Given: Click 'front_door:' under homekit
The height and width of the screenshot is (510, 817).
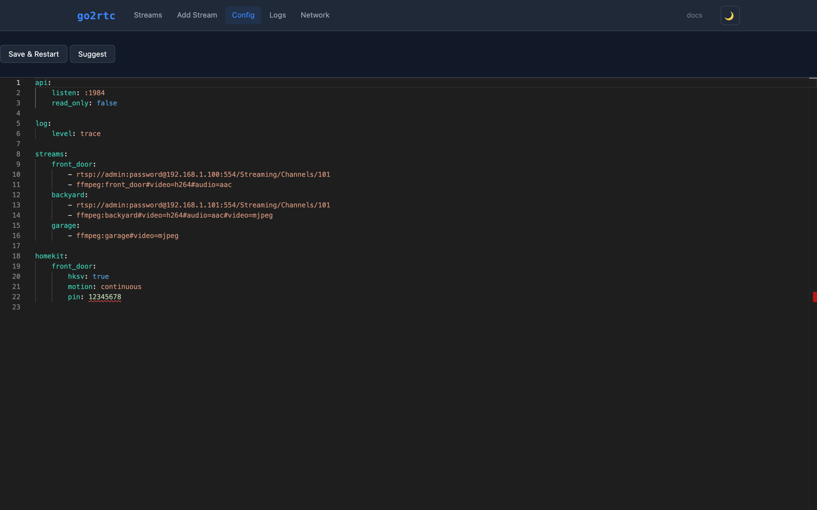Looking at the screenshot, I should click(x=74, y=266).
